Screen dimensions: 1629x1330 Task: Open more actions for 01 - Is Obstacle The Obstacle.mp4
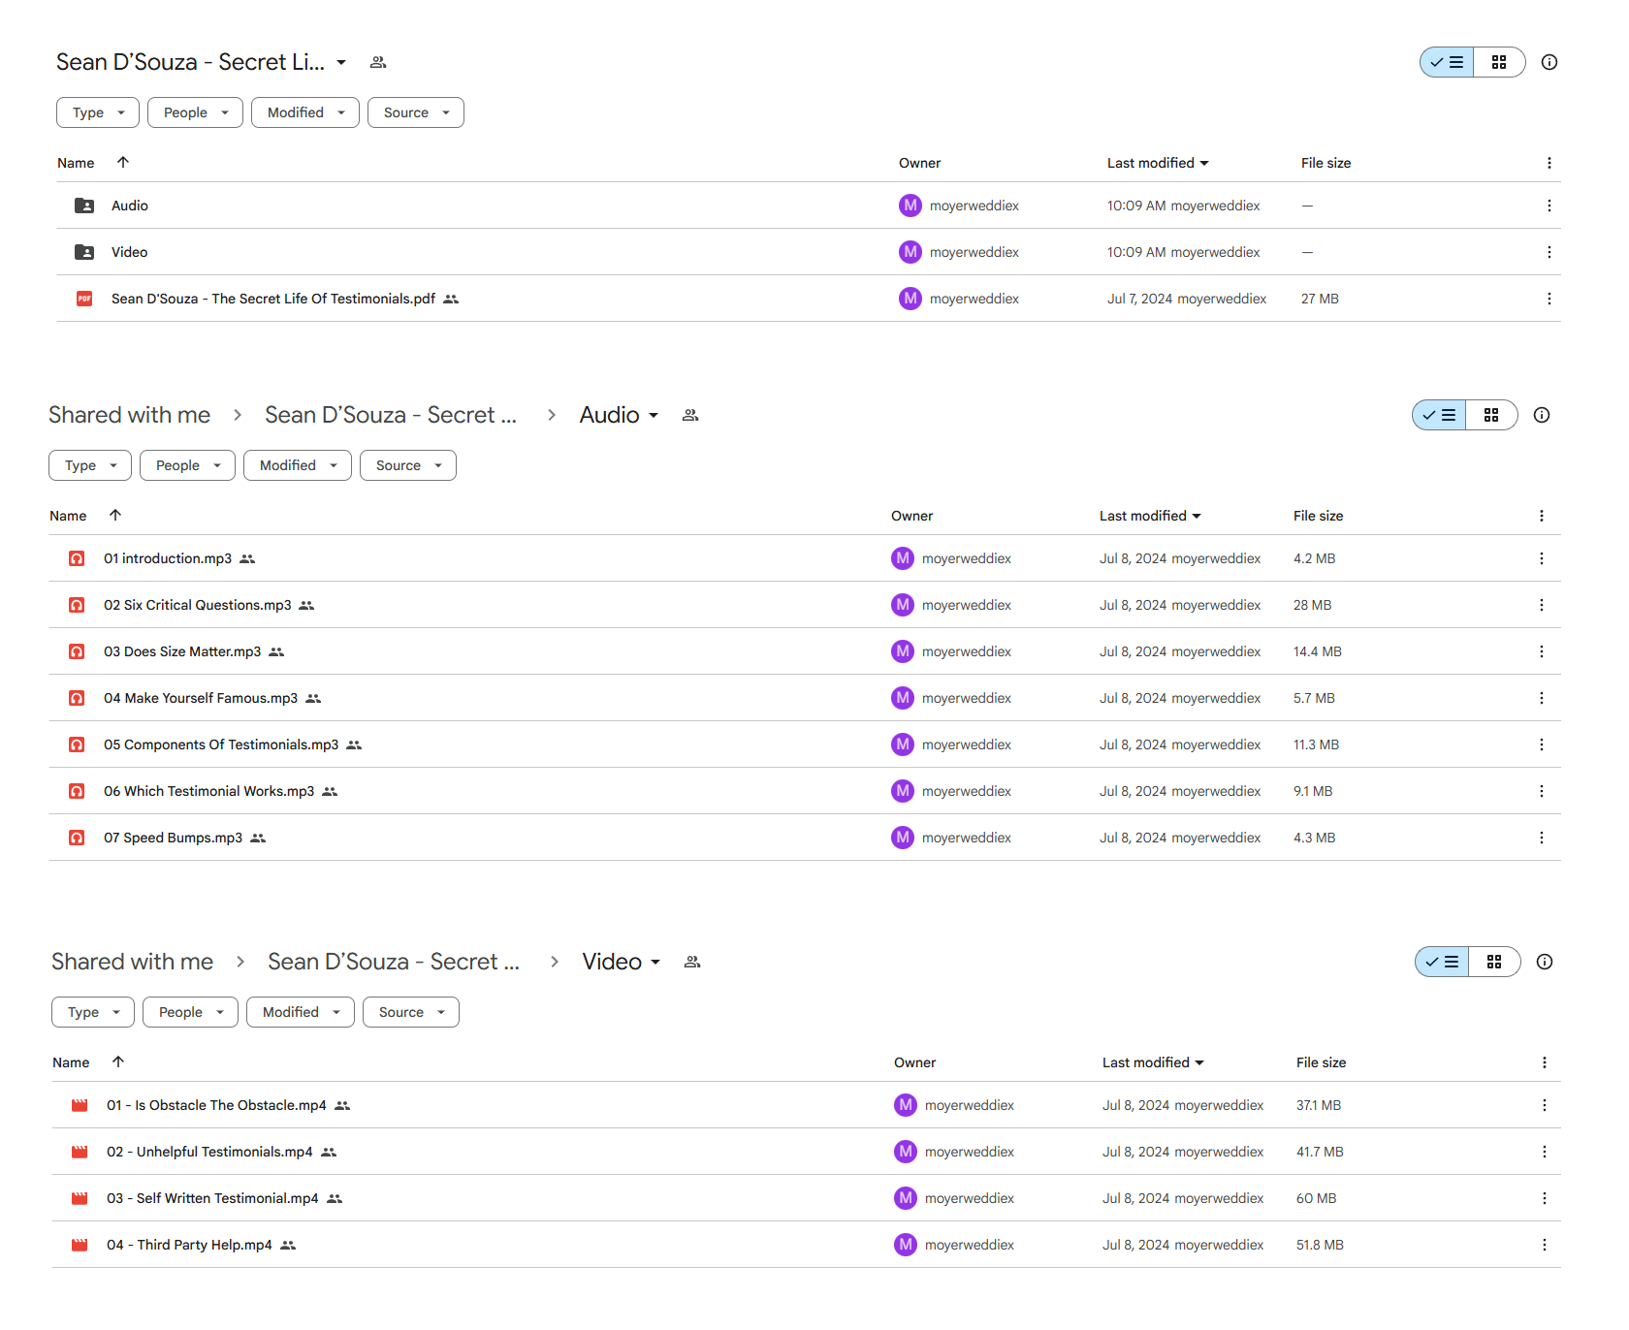[x=1544, y=1105]
